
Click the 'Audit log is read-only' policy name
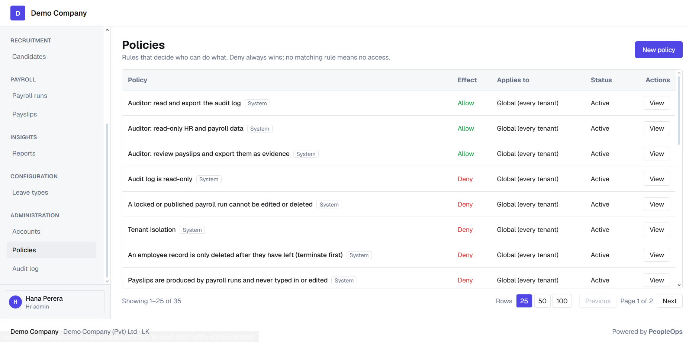point(160,179)
